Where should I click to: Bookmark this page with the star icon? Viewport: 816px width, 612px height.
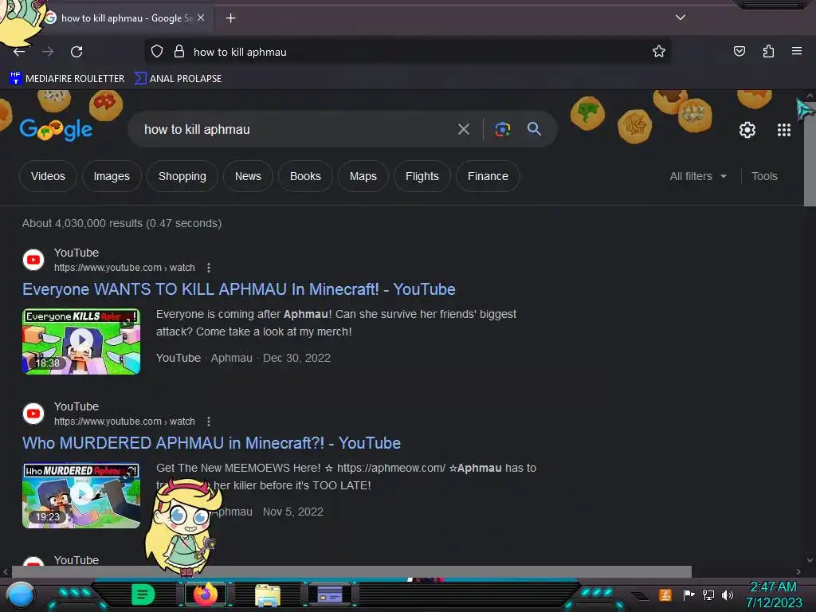(x=659, y=51)
